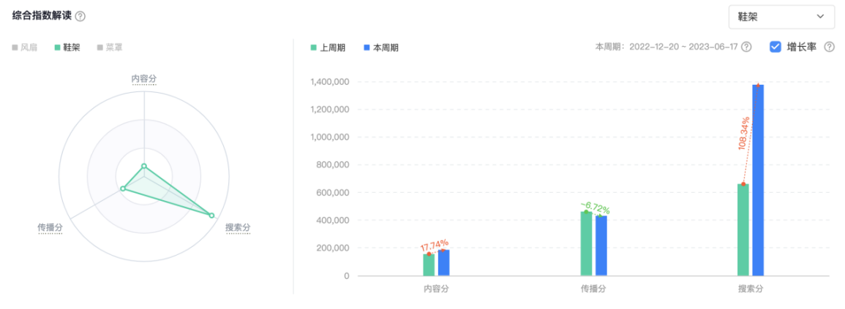845x309 pixels.
Task: Click 内容分 label on radar chart
Action: point(144,79)
